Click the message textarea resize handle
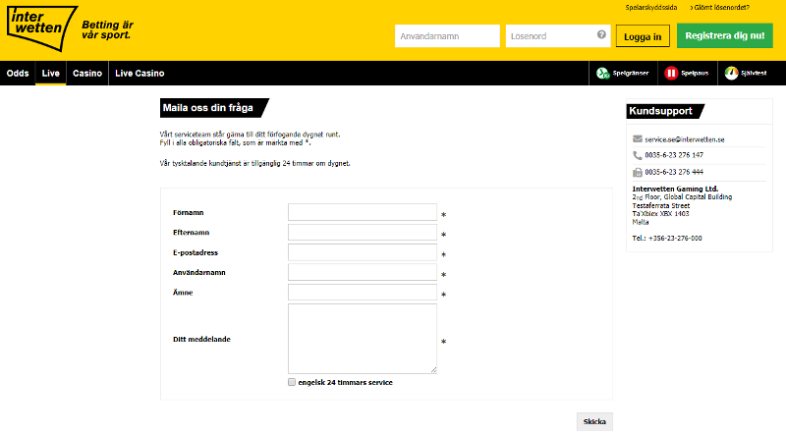This screenshot has height=435, width=786. 433,370
